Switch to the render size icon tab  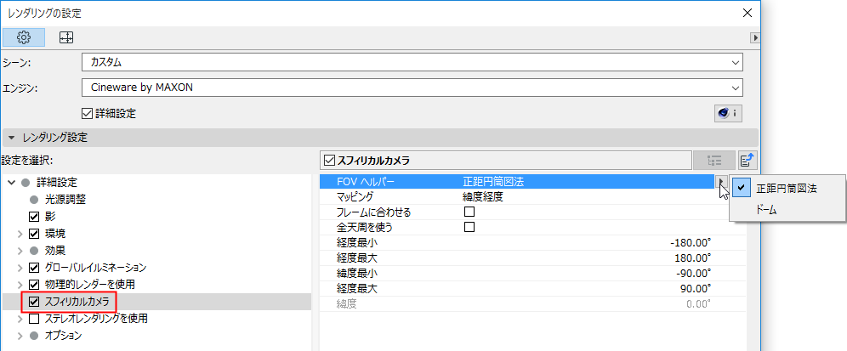point(65,37)
